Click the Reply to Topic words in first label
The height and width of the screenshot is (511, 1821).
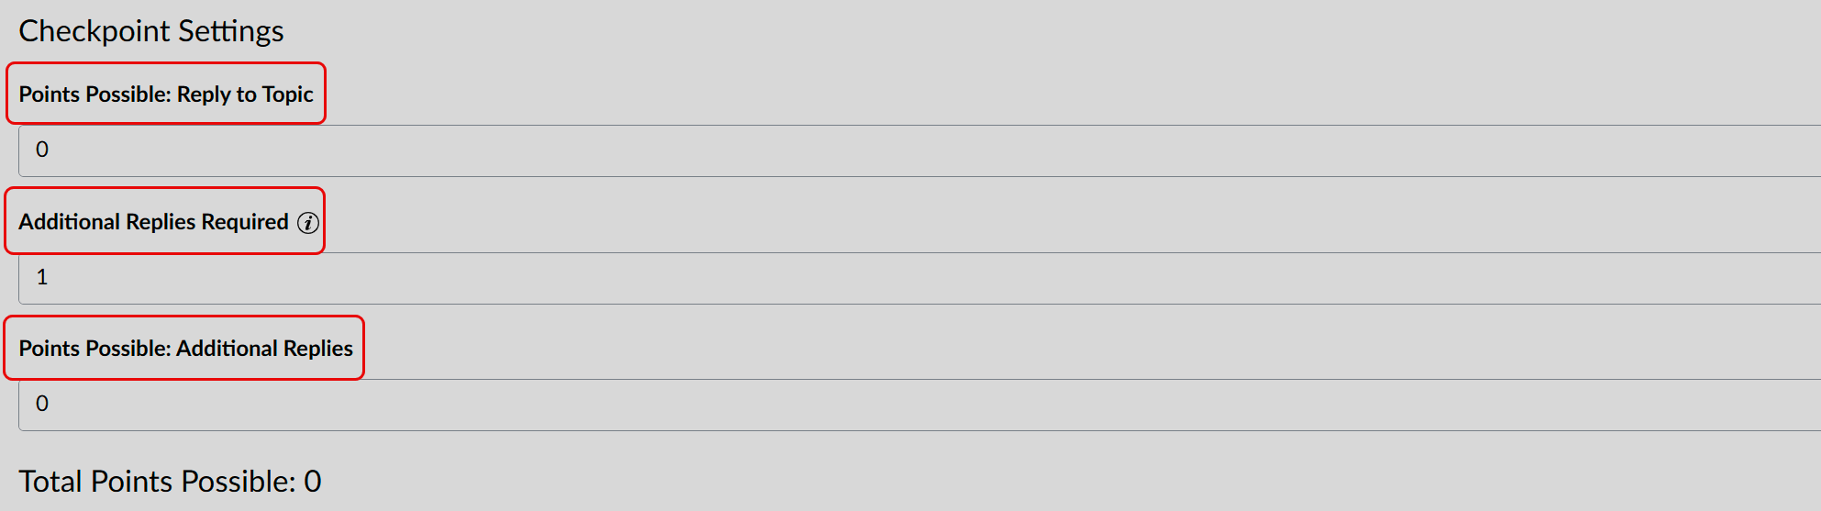[x=245, y=94]
